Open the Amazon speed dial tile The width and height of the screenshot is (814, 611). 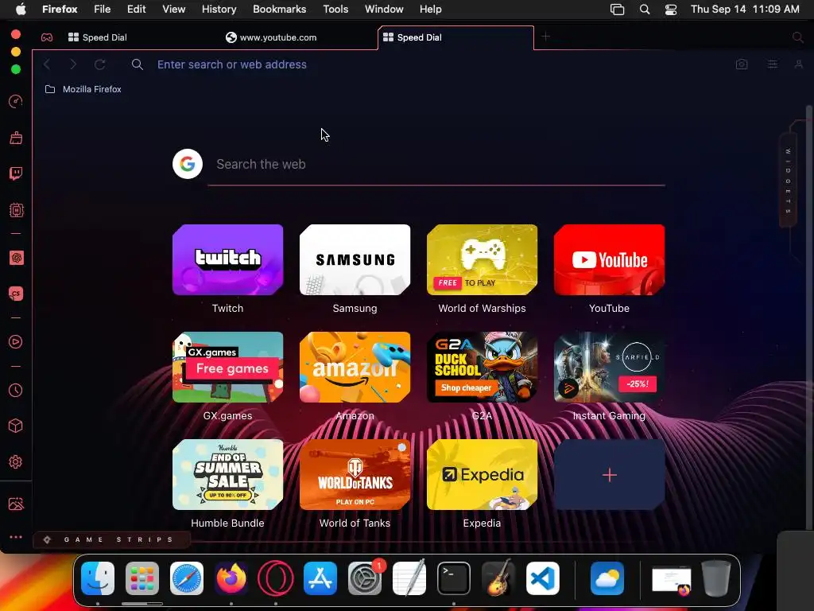[x=355, y=368]
